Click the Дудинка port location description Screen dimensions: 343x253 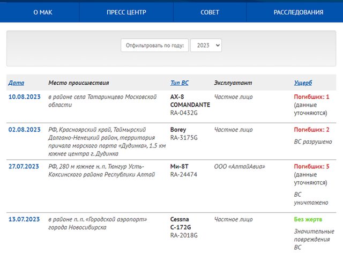pos(107,142)
